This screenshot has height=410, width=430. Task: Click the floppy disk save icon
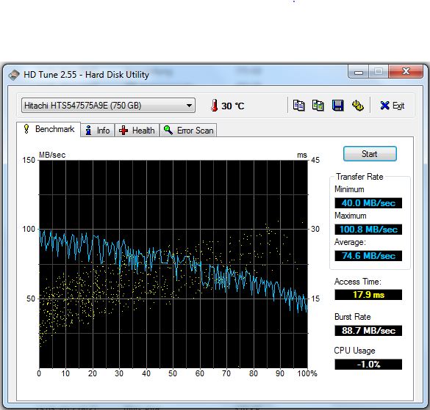[x=338, y=106]
